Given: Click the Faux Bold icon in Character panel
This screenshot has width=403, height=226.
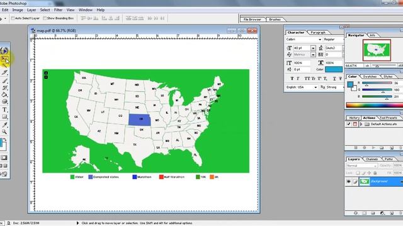Looking at the screenshot, I should 292,78.
